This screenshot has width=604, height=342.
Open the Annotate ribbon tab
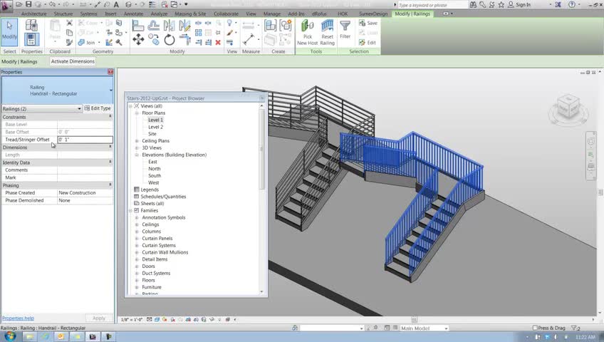point(133,14)
